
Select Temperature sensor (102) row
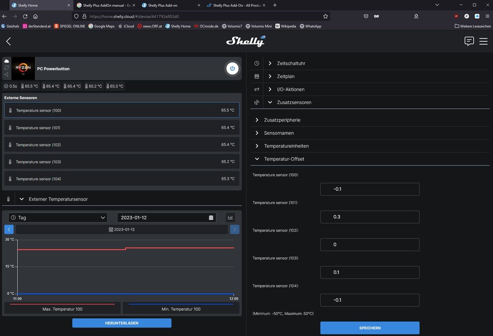click(x=122, y=144)
